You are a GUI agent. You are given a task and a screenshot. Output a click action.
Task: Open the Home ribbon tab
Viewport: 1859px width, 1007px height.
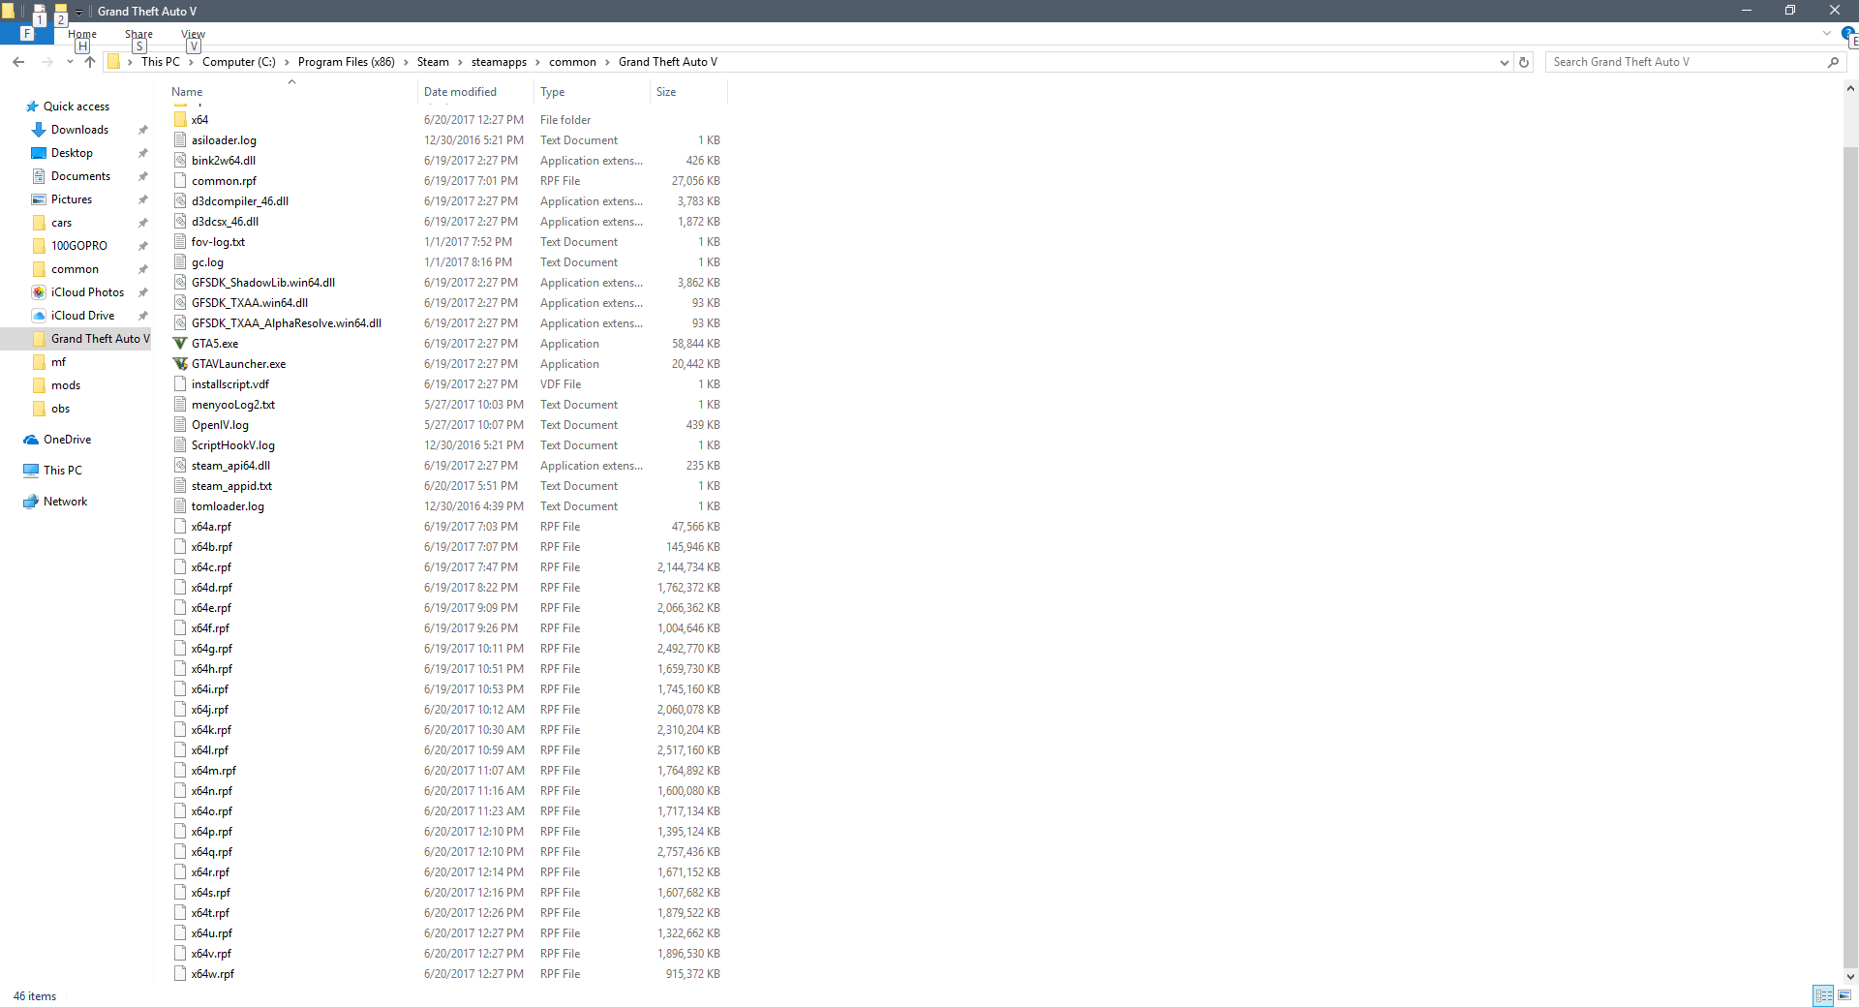(x=82, y=34)
